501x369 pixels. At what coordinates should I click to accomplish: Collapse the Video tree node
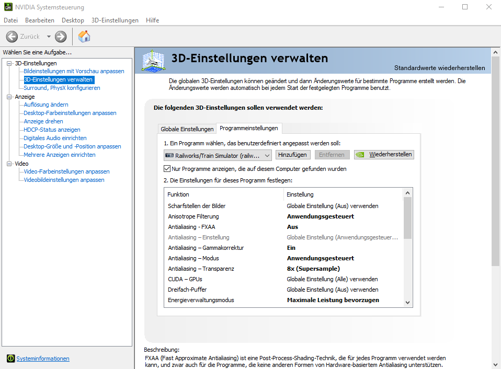tap(9, 164)
